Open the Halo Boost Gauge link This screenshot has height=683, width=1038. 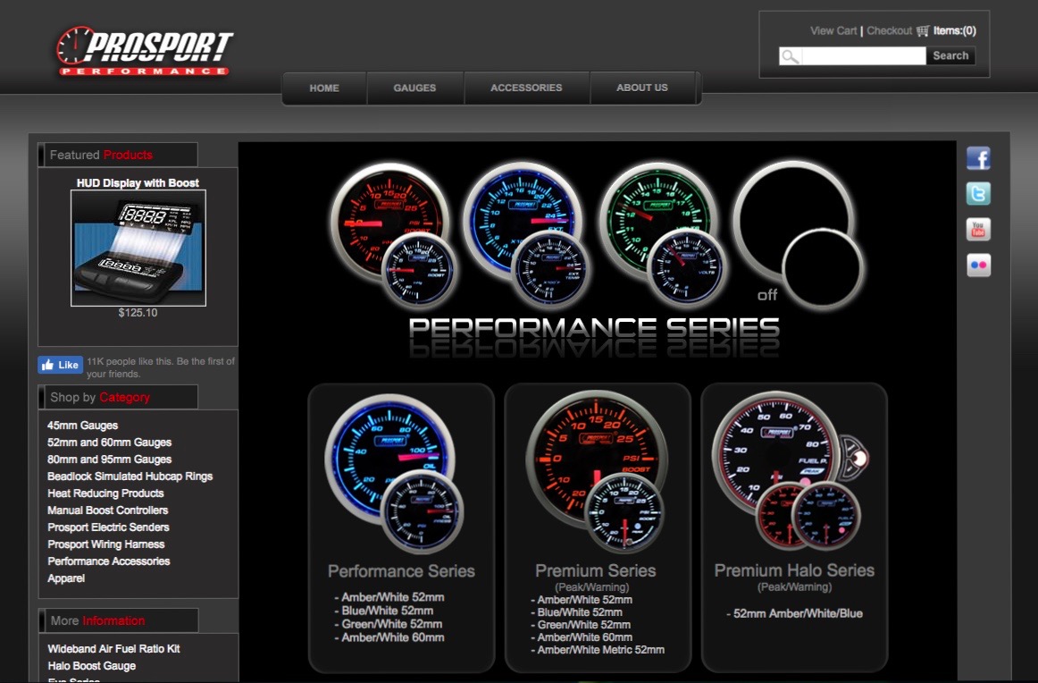tap(91, 666)
